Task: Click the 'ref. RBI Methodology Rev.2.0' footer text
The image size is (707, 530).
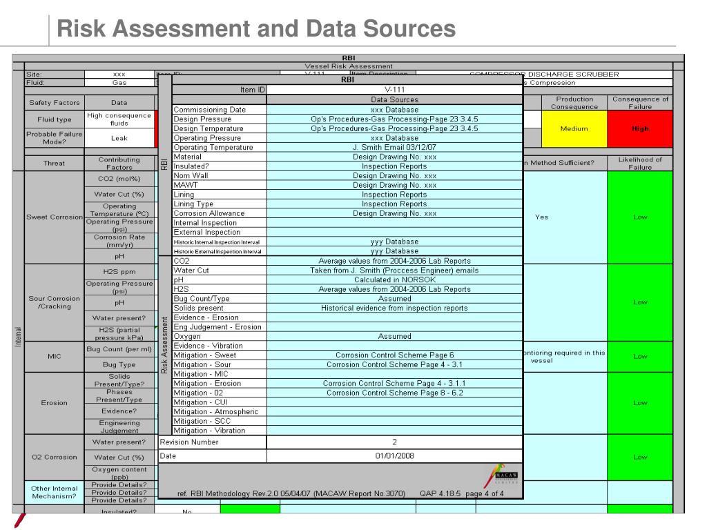Action: [291, 493]
